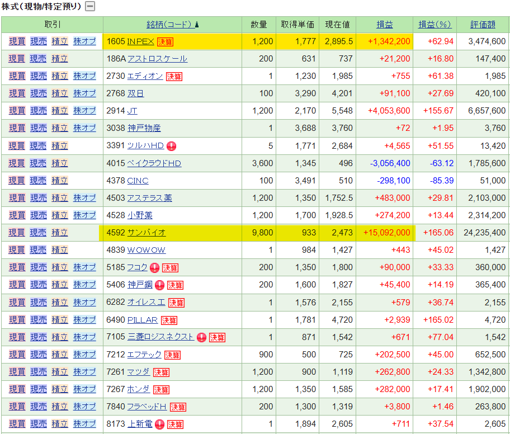This screenshot has height=434, width=510.
Task: Click the red alert icon beside フコク
Action: pyautogui.click(x=155, y=268)
